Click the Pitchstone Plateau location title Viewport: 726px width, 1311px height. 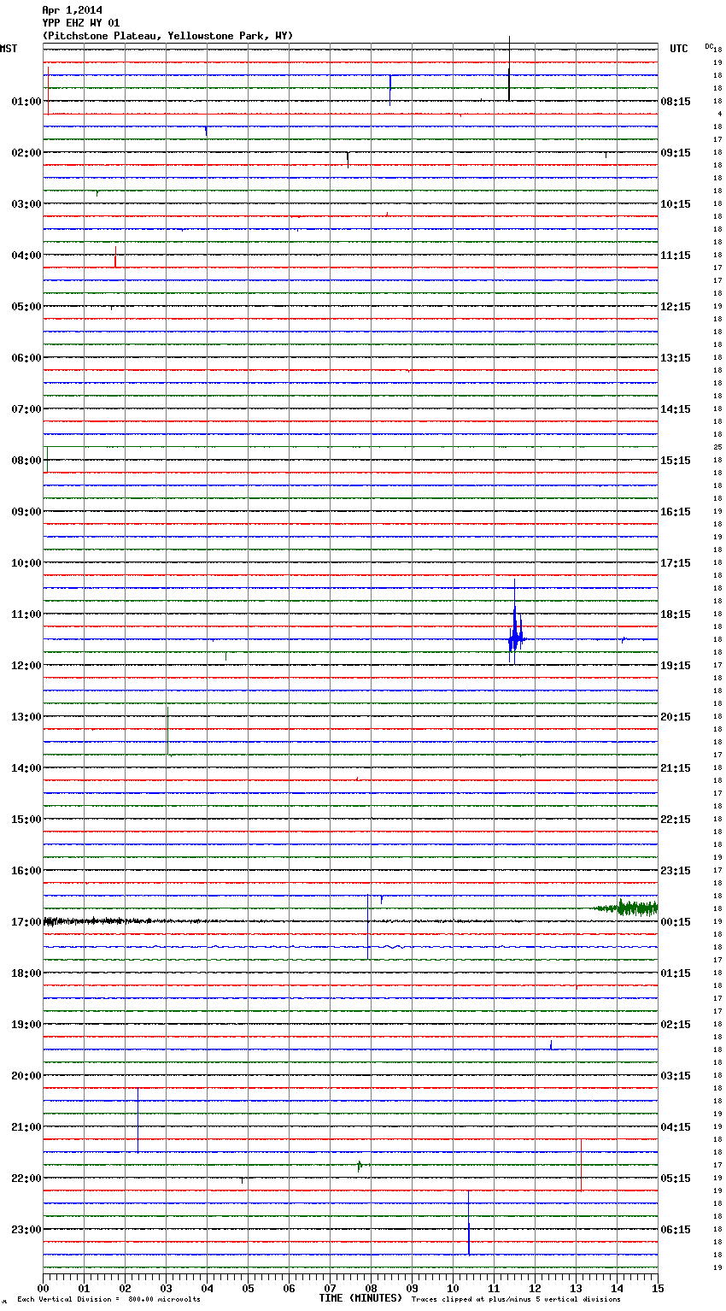point(167,36)
